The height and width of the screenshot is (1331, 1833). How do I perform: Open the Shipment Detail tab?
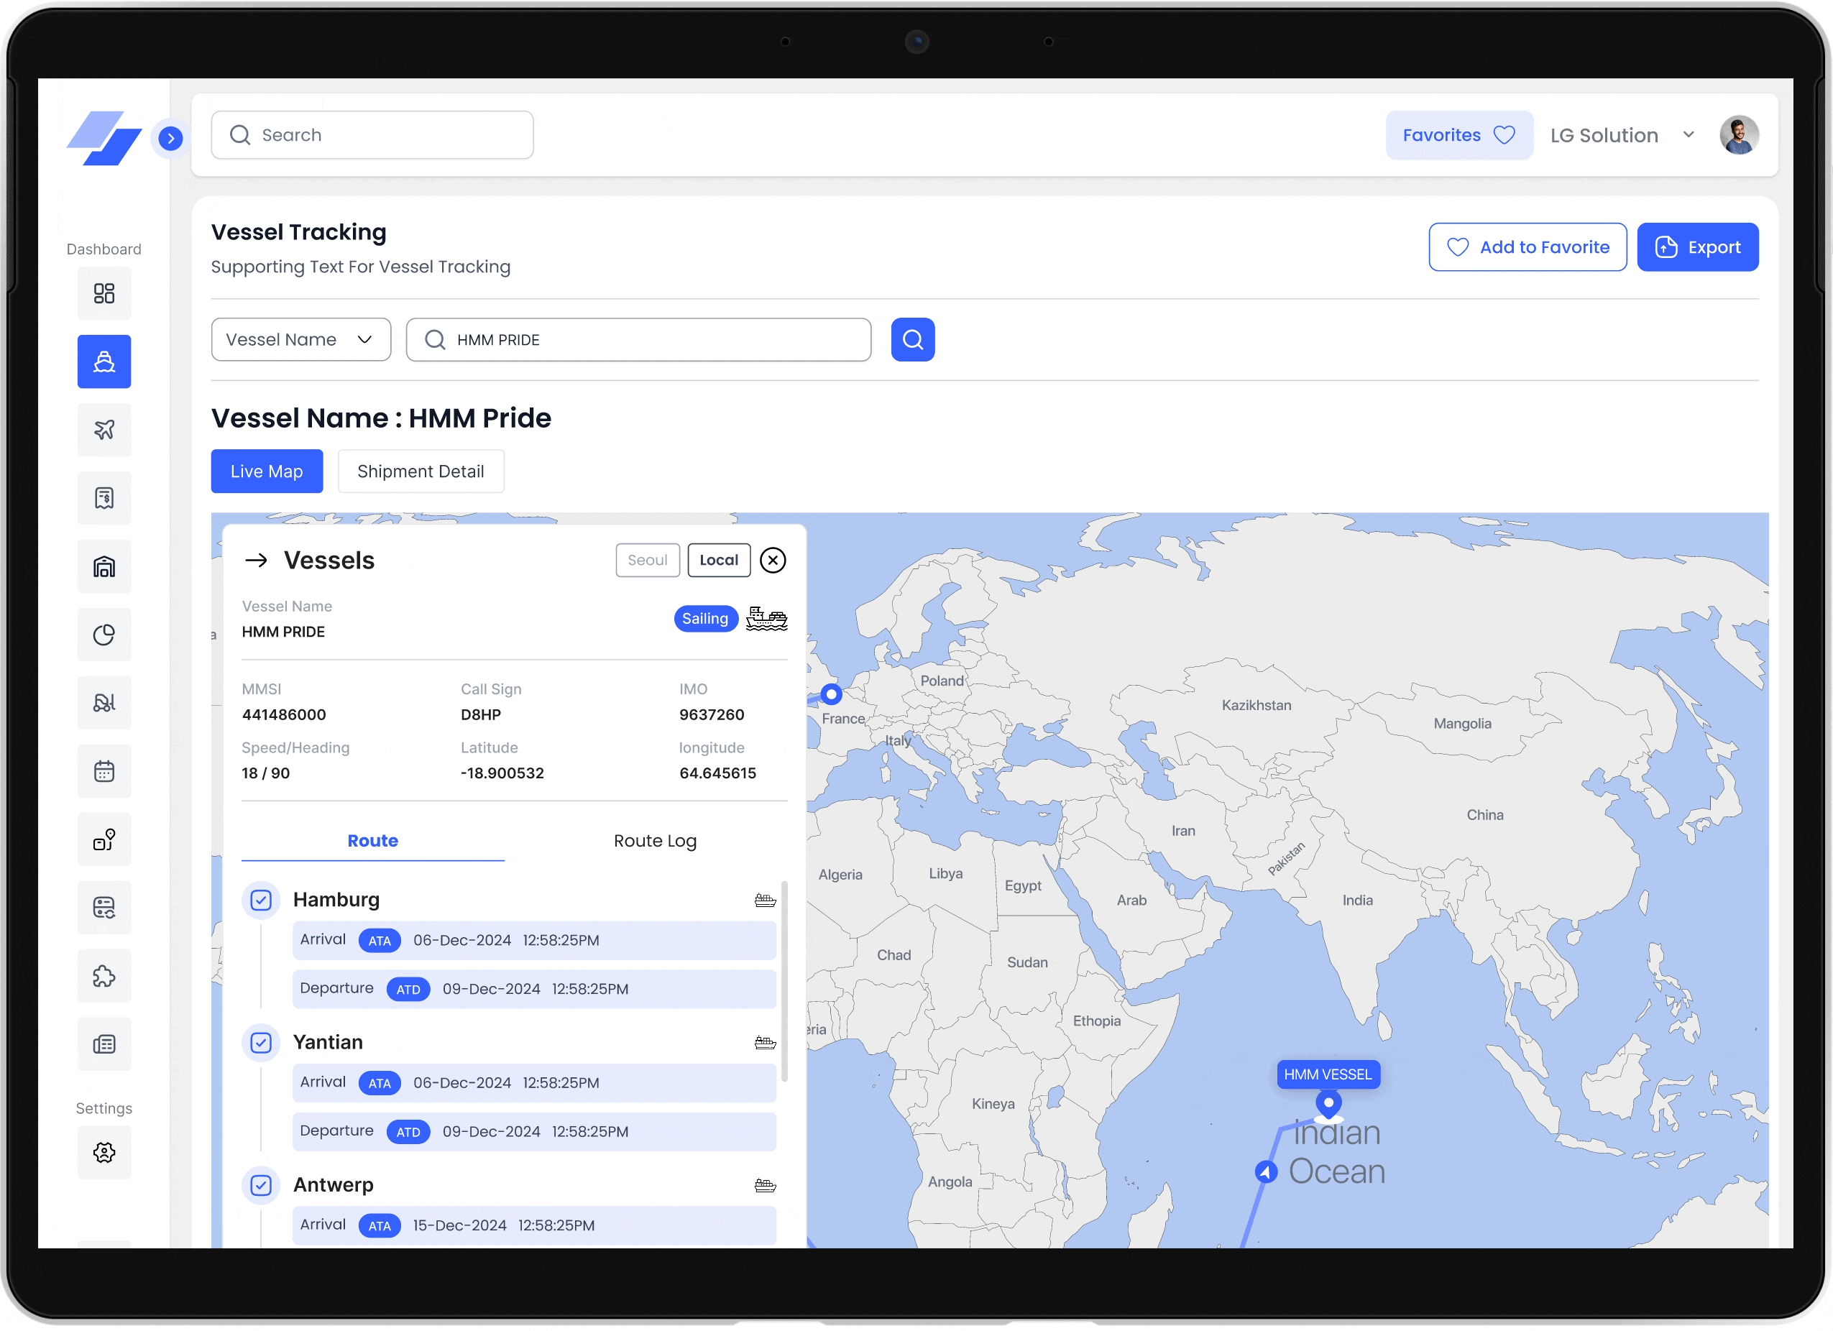[x=421, y=471]
